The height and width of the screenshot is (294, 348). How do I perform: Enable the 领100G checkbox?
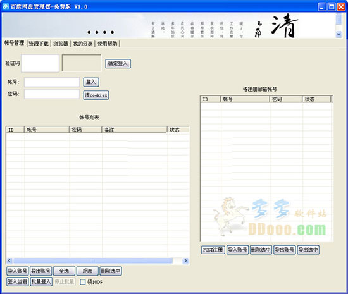82,282
